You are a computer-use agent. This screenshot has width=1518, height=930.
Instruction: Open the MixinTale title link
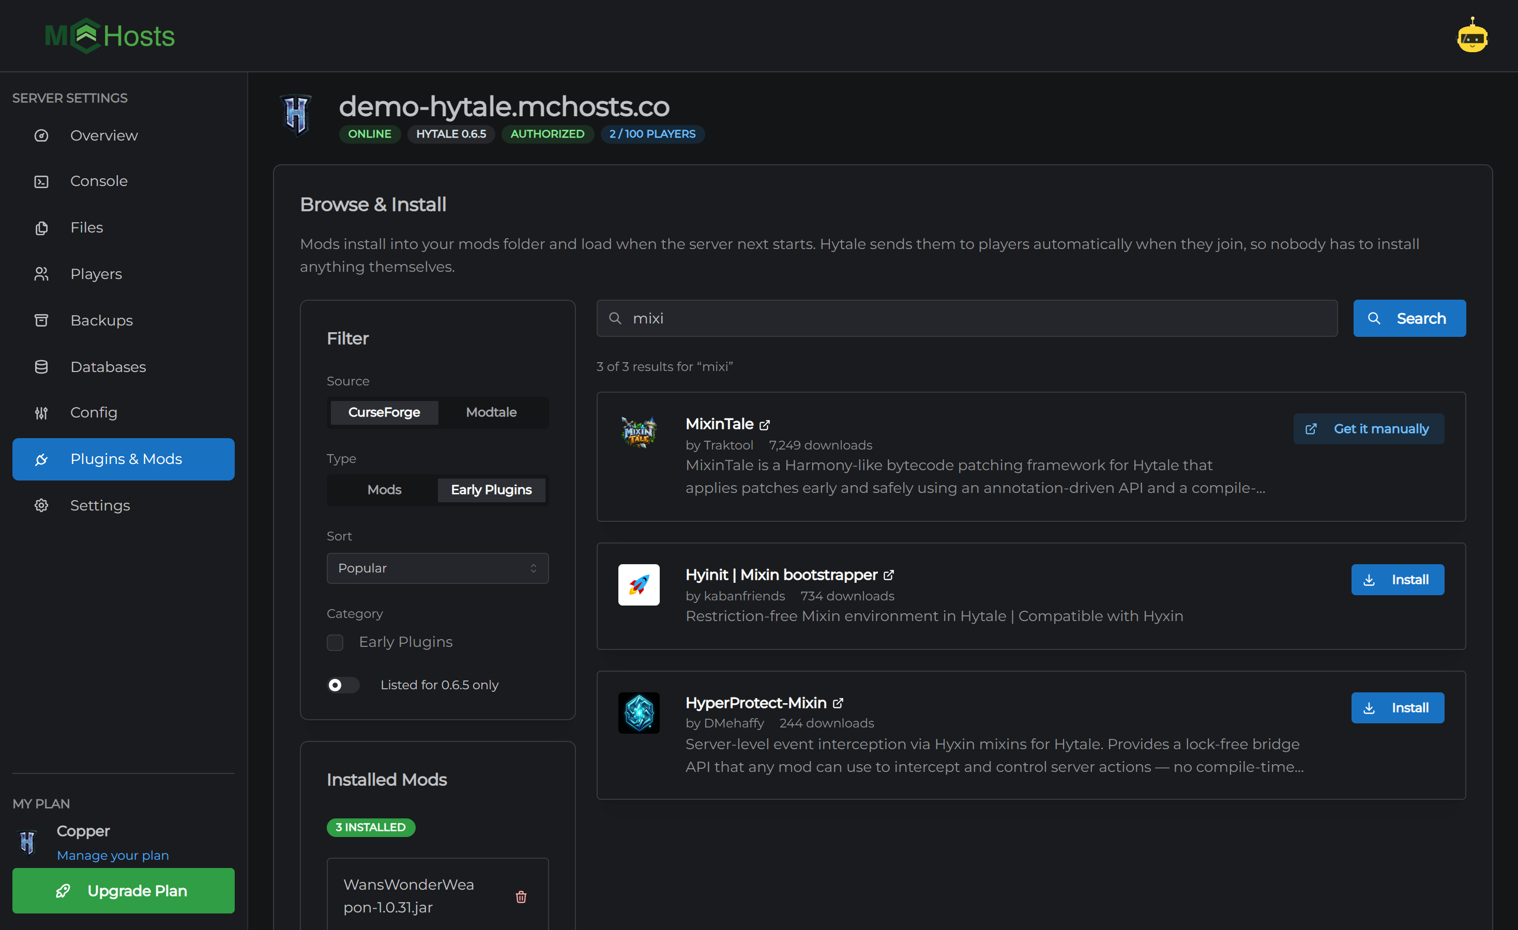719,424
